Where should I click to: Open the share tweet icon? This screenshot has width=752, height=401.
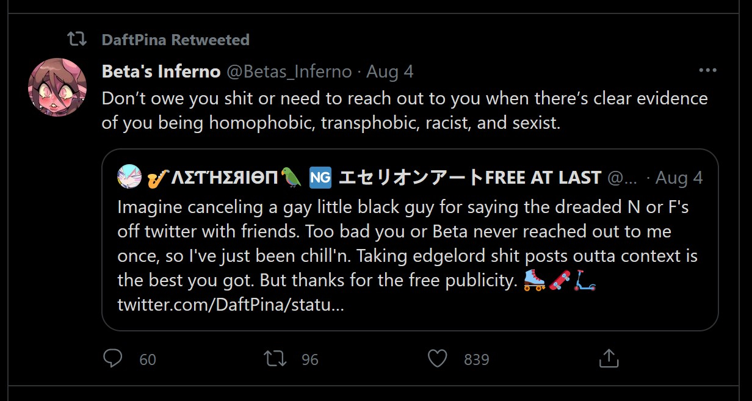(x=609, y=358)
